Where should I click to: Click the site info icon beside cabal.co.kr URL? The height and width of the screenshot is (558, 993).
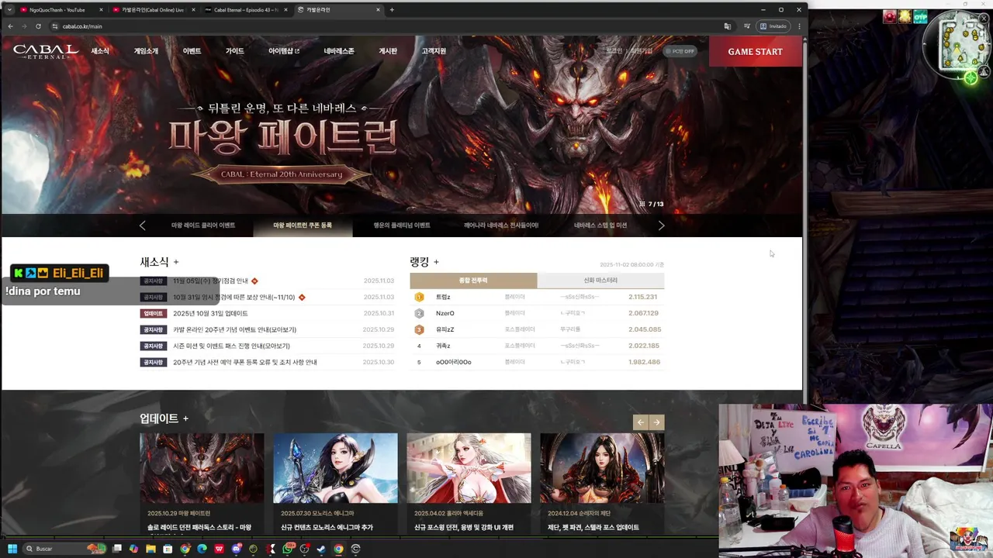(55, 26)
